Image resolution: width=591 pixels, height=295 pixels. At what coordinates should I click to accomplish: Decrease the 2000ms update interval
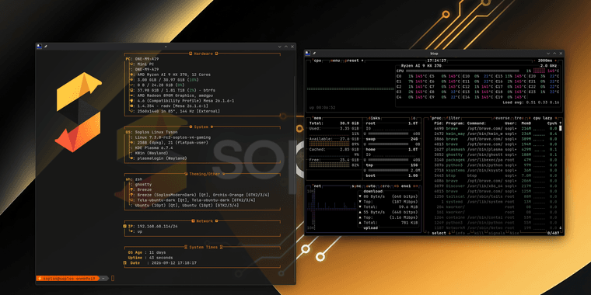(x=535, y=61)
